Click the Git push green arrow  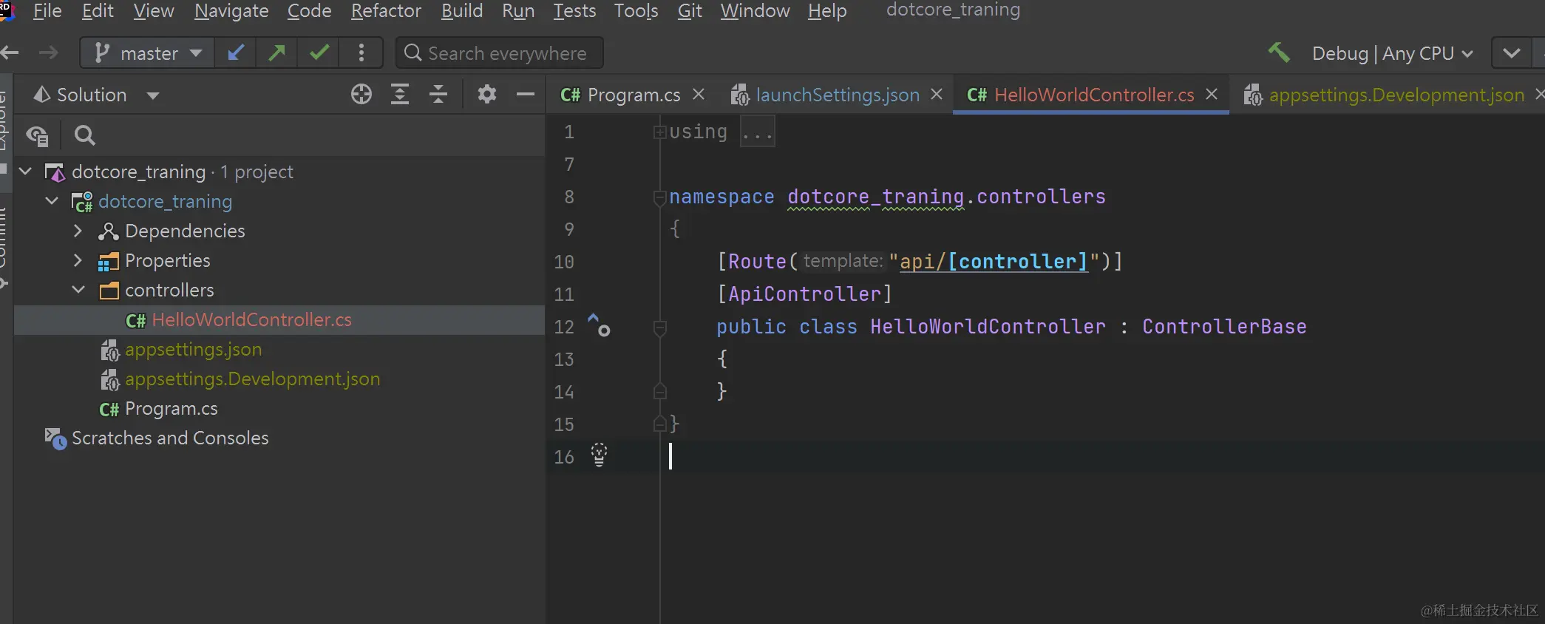(277, 53)
